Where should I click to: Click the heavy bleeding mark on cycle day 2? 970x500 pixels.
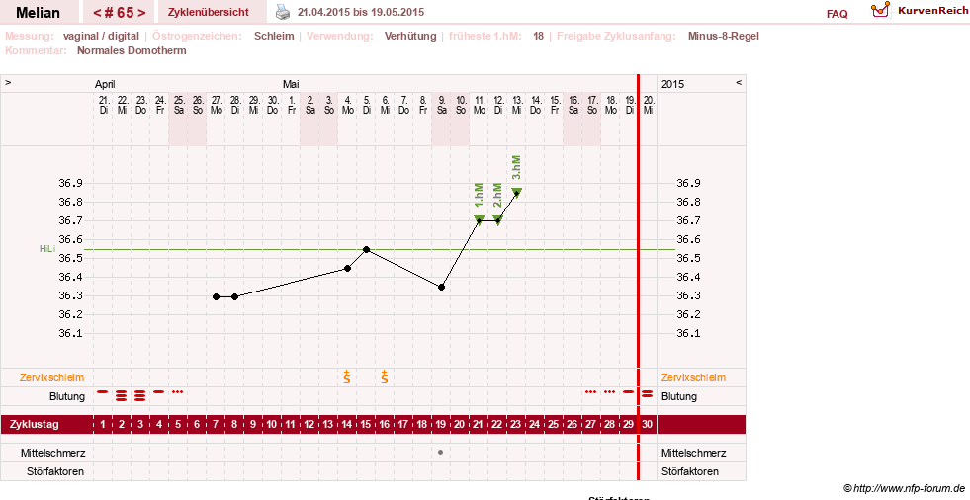[x=122, y=395]
